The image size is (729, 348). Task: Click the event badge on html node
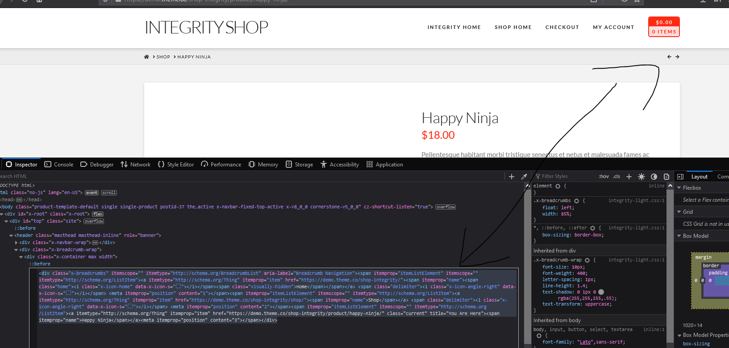(x=92, y=193)
